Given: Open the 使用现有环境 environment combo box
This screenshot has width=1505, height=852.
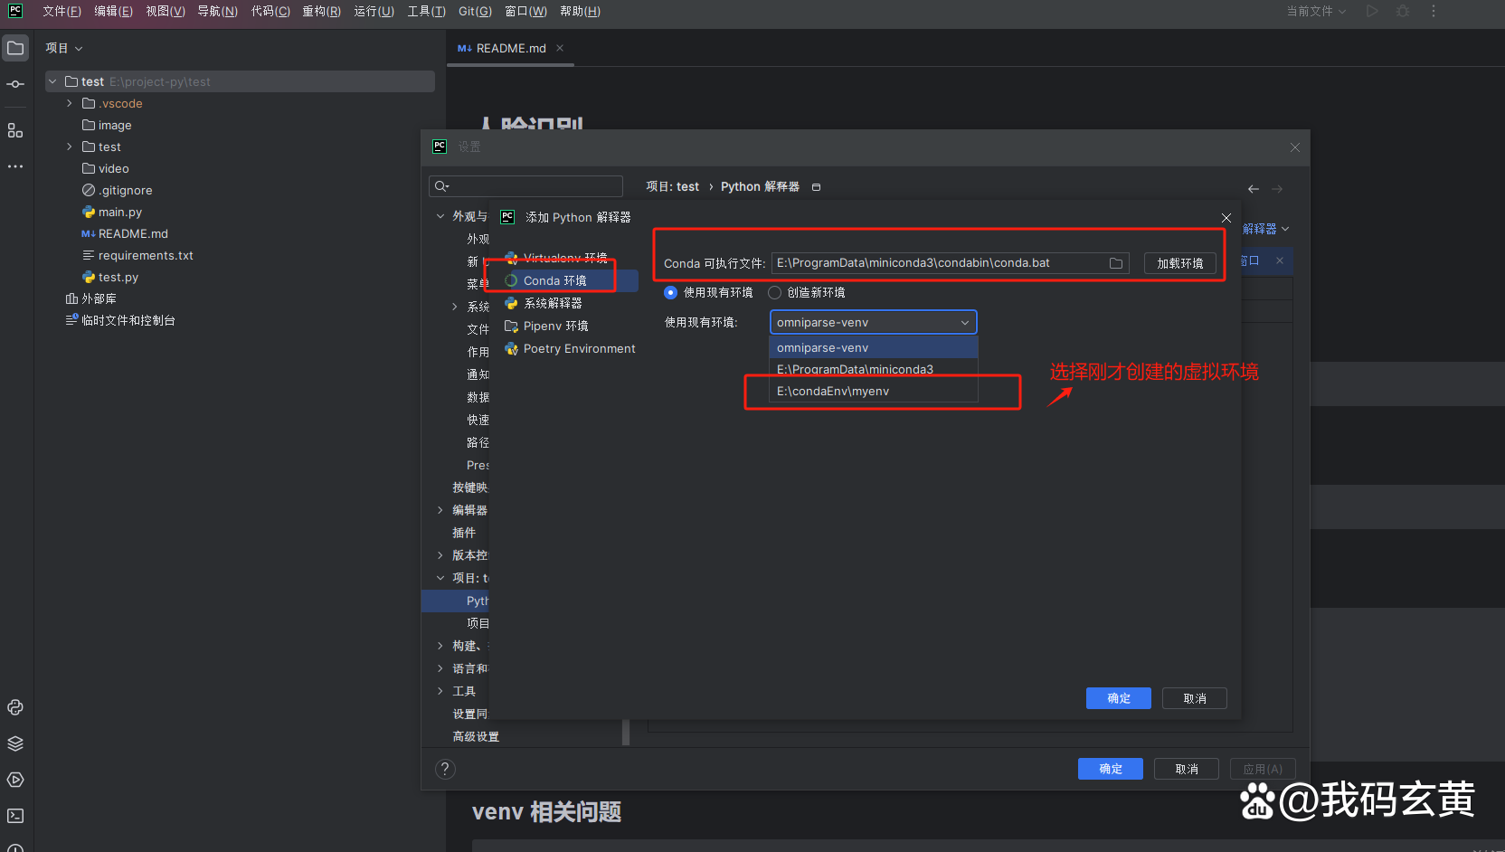Looking at the screenshot, I should coord(873,323).
